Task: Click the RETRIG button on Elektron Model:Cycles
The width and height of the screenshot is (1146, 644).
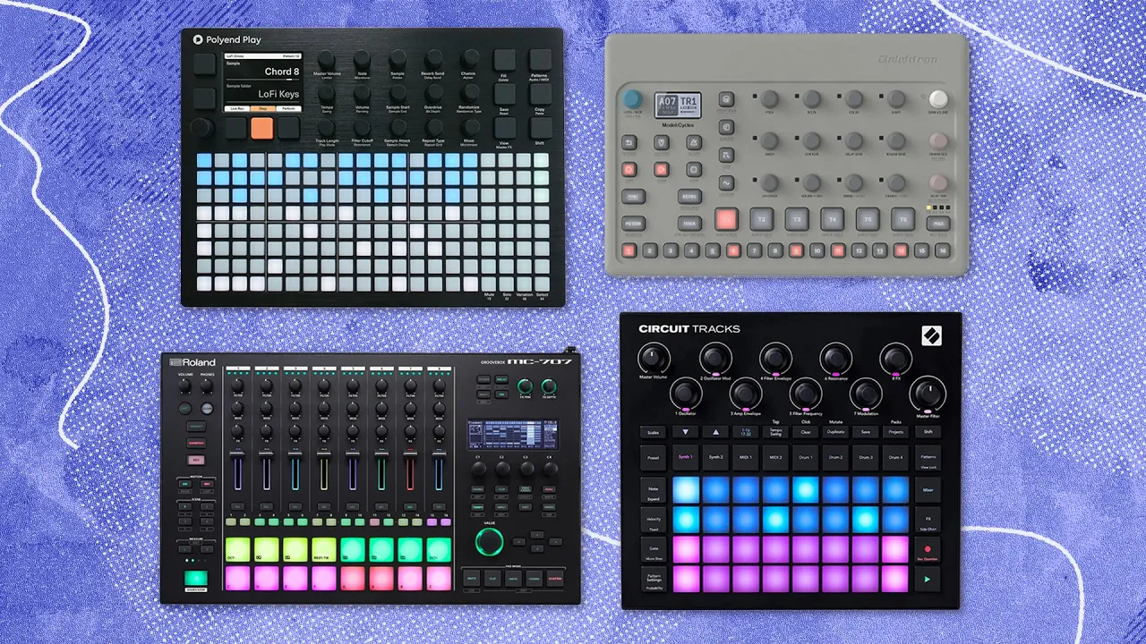Action: (x=689, y=197)
